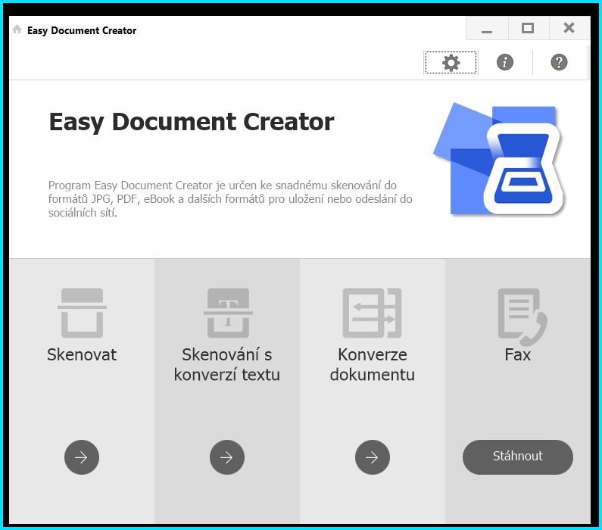
Task: Open settings with the gear icon
Action: click(x=451, y=62)
